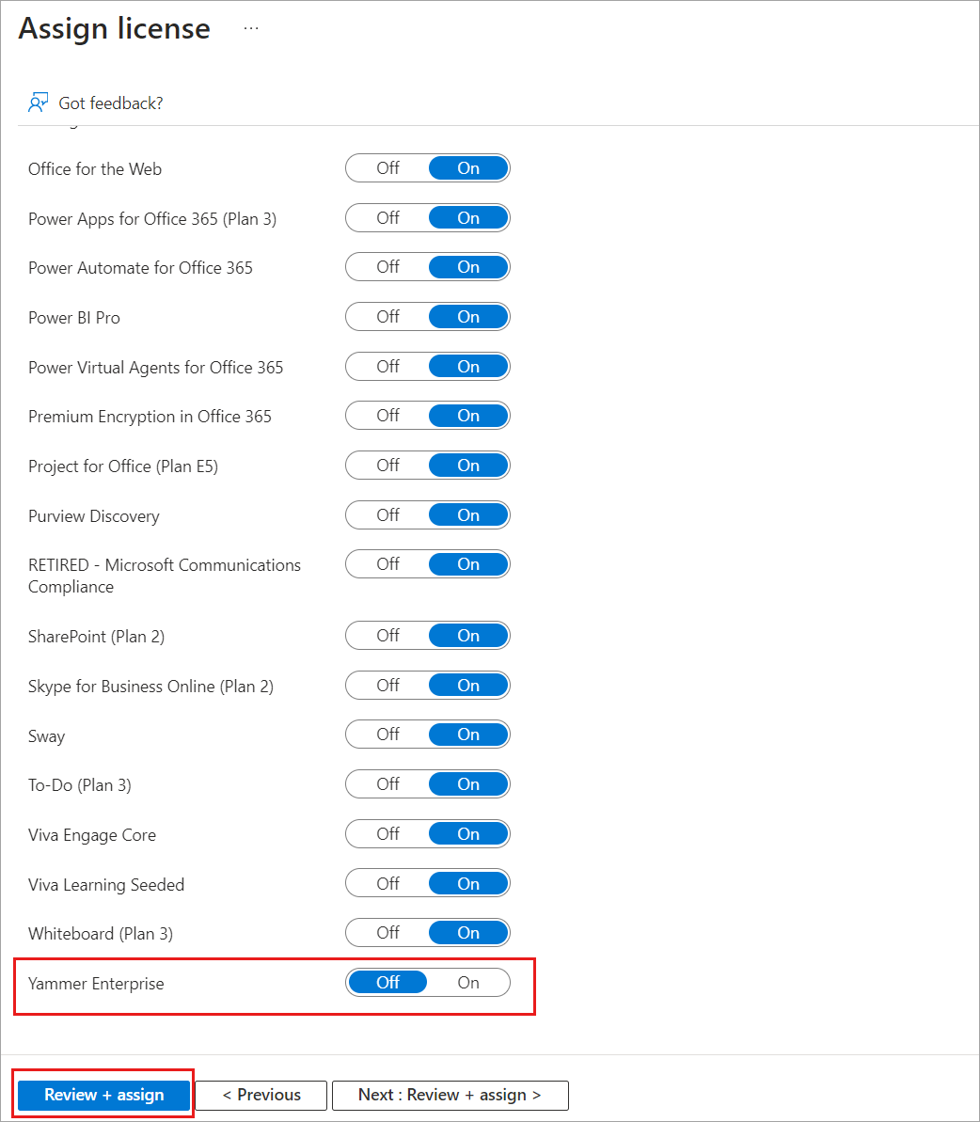The width and height of the screenshot is (980, 1122).
Task: Turn off Office for the Web
Action: point(387,168)
